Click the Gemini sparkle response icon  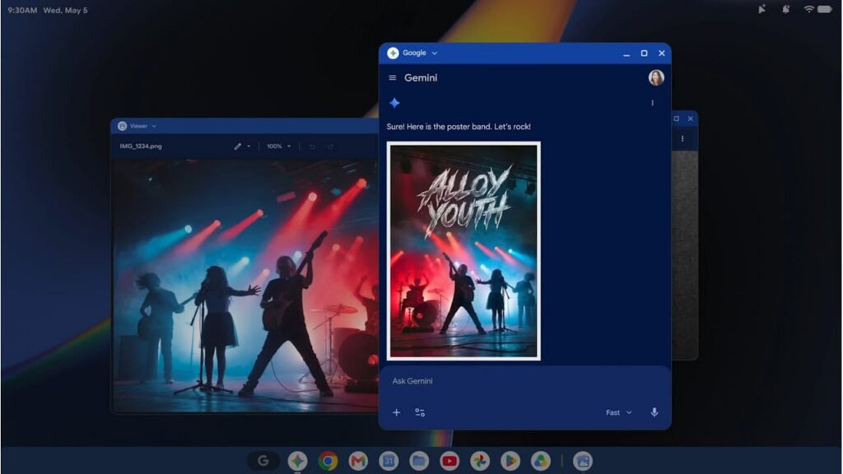point(394,103)
